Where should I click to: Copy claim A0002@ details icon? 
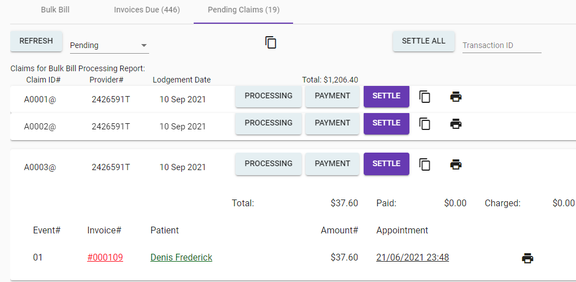coord(425,124)
